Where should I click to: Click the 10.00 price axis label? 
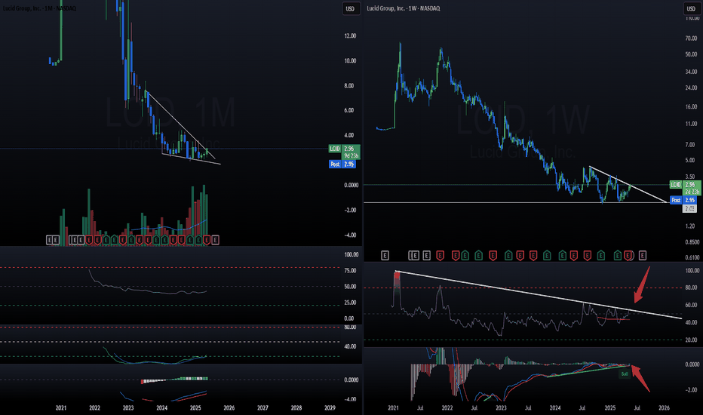click(x=350, y=60)
